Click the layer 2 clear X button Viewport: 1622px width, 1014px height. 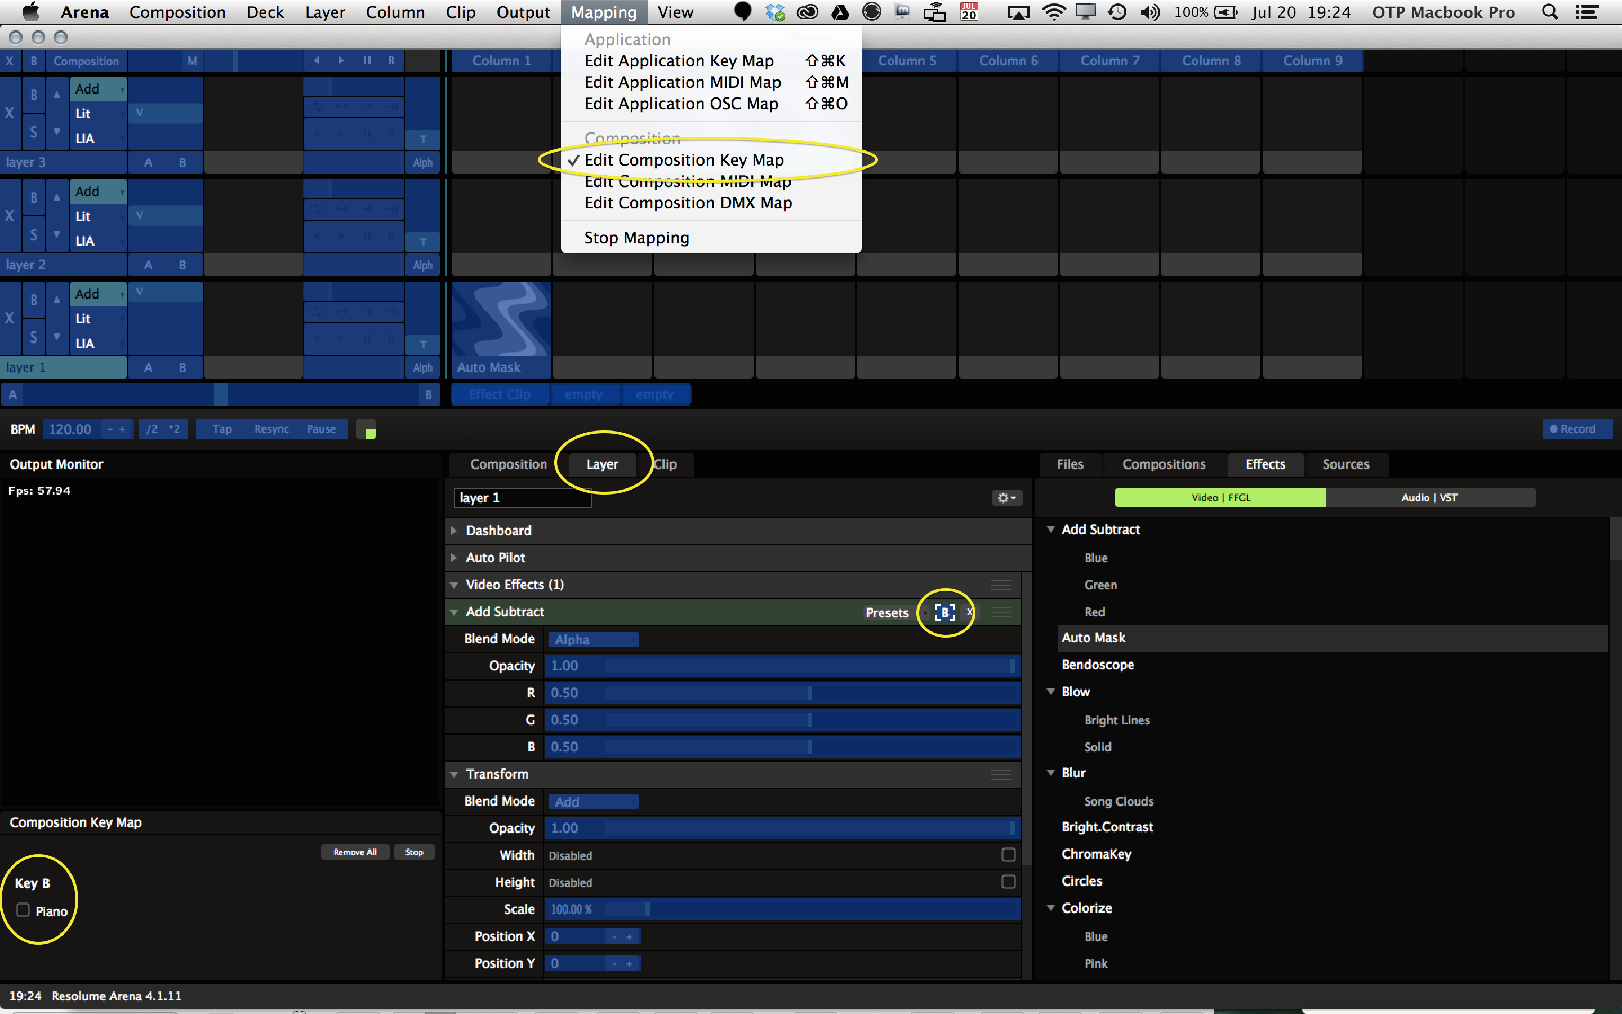point(10,216)
